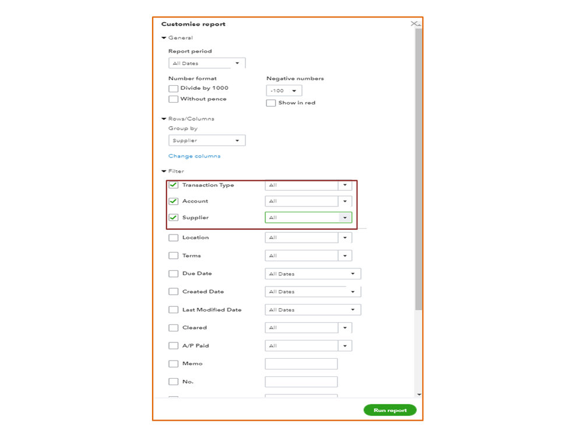Collapse the General section
The image size is (582, 437).
click(x=164, y=38)
